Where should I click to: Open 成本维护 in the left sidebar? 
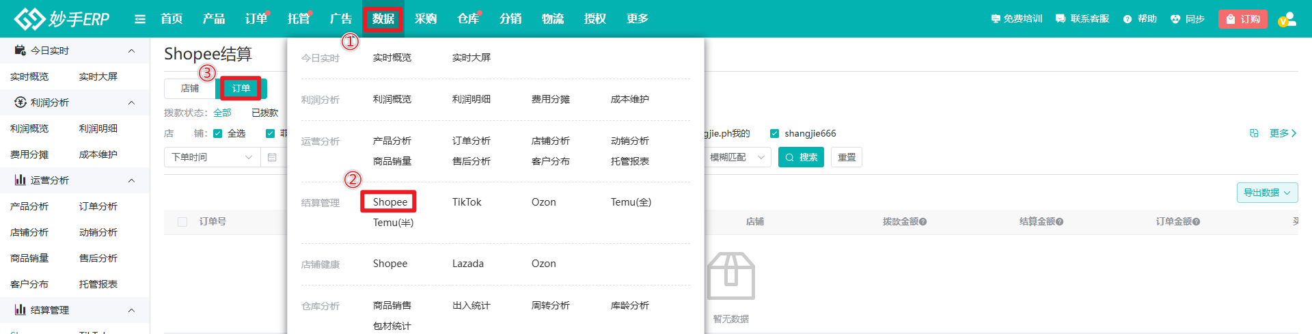98,154
